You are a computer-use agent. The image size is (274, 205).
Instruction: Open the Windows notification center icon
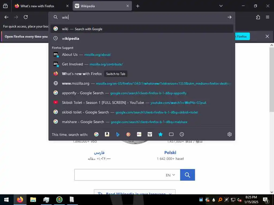[x=266, y=200]
